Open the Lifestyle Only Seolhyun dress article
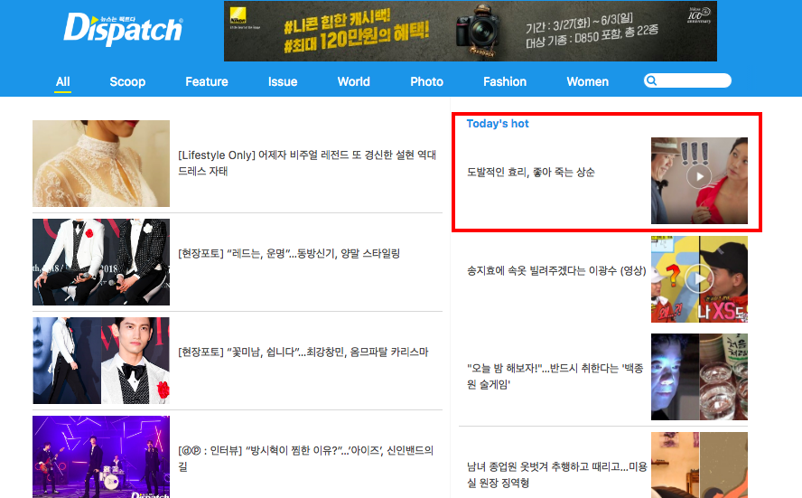Screen dimensions: 802x498 (x=307, y=163)
